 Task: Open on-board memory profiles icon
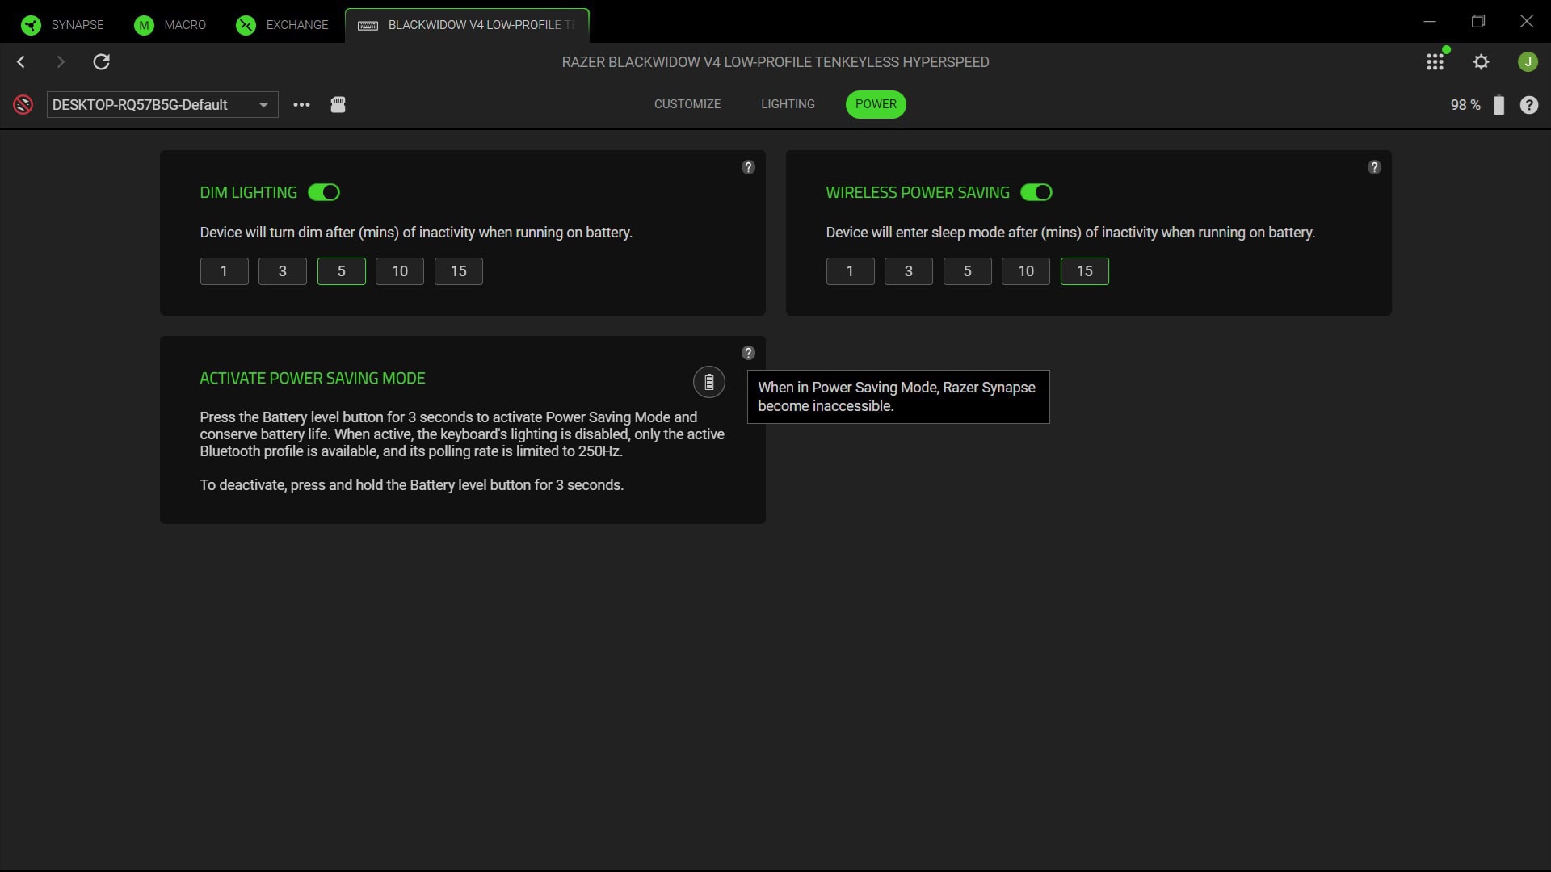[x=338, y=104]
